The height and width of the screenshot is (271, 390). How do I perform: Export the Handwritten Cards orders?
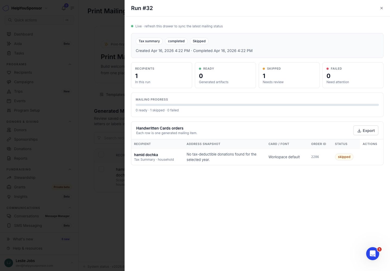[366, 131]
